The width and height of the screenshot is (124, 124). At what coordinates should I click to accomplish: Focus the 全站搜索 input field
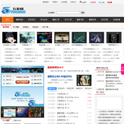coord(68,13)
